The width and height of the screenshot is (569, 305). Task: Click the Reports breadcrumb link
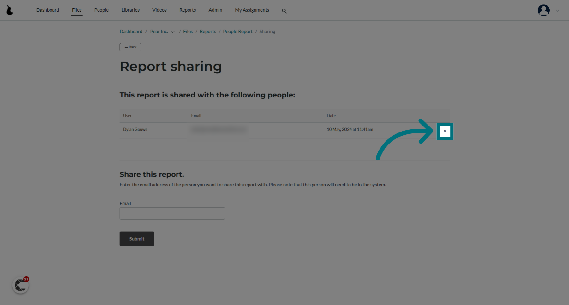click(208, 32)
